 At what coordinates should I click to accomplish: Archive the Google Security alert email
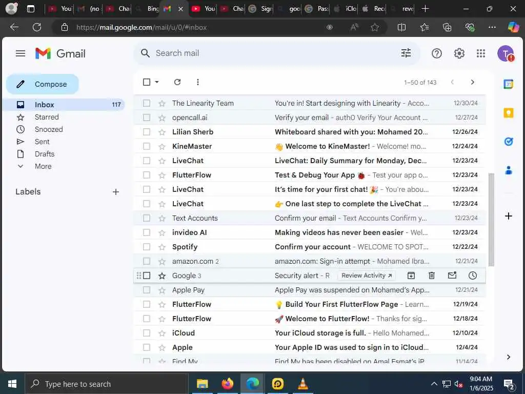click(411, 275)
